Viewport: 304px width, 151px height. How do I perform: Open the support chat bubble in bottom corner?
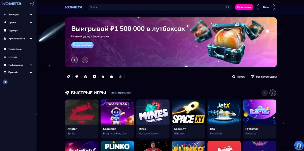(299, 146)
